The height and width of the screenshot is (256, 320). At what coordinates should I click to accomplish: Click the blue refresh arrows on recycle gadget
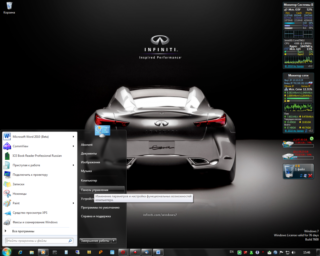(301, 176)
